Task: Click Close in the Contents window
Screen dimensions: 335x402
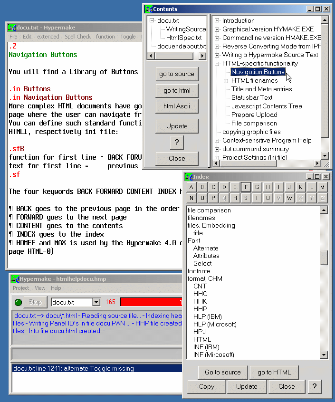Action: [x=177, y=158]
